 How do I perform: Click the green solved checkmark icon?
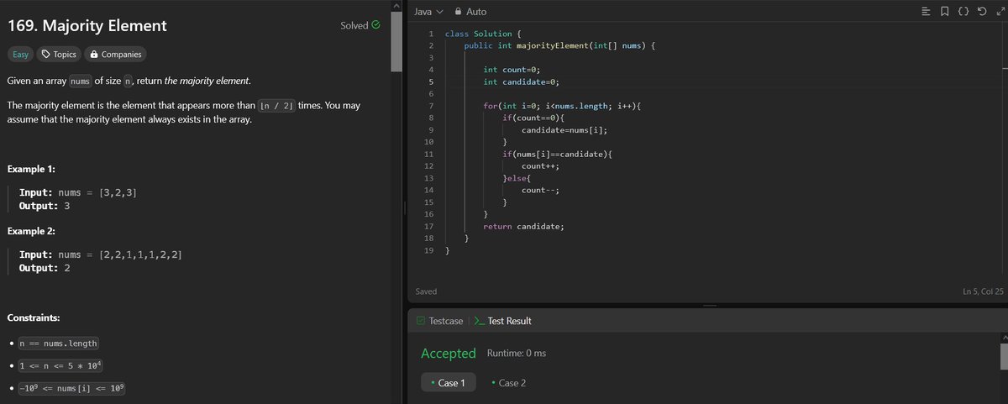tap(375, 25)
